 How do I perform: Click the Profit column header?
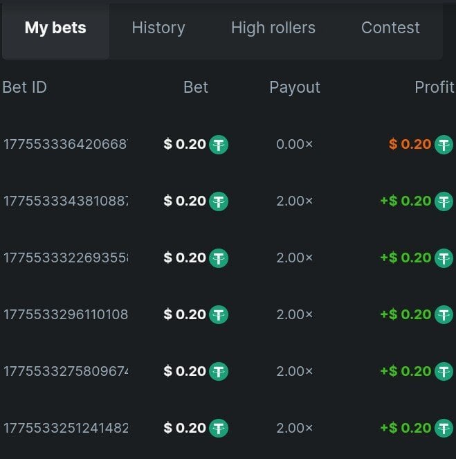434,87
